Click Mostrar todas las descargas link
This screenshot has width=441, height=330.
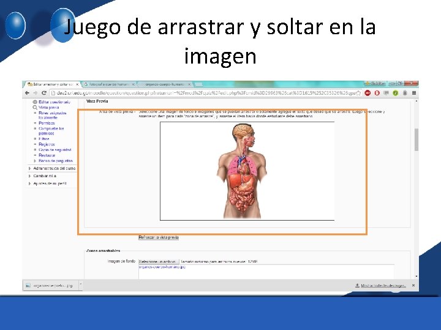pos(383,285)
